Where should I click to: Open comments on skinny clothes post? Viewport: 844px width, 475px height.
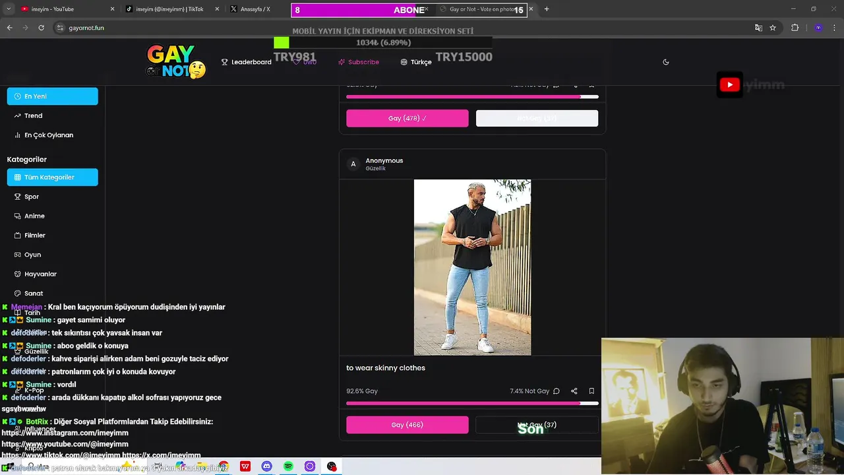tap(557, 391)
